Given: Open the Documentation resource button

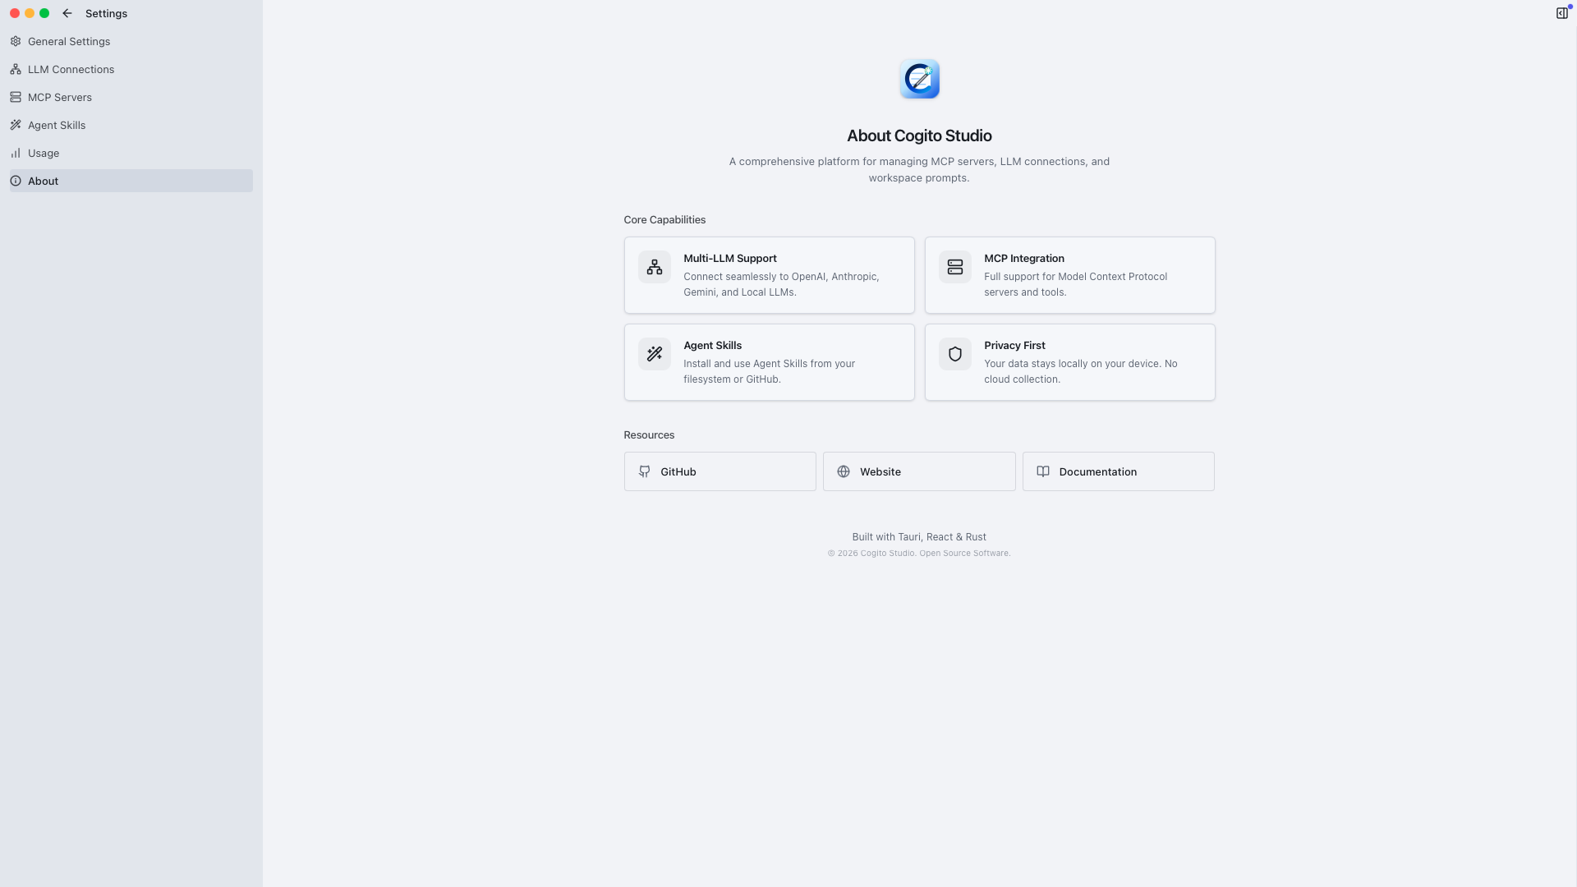Looking at the screenshot, I should click(x=1119, y=471).
